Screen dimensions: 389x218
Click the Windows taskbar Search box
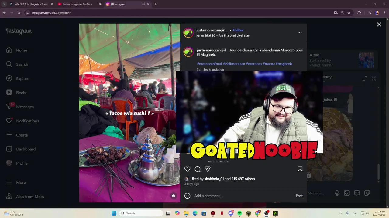[141, 213]
